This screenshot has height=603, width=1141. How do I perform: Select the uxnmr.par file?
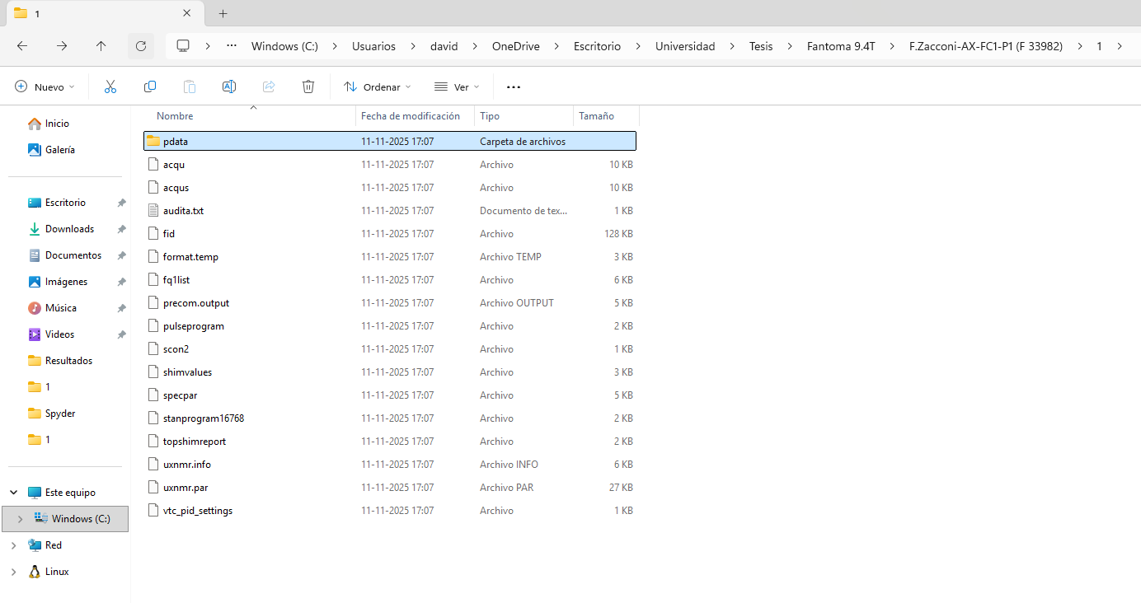pyautogui.click(x=185, y=488)
